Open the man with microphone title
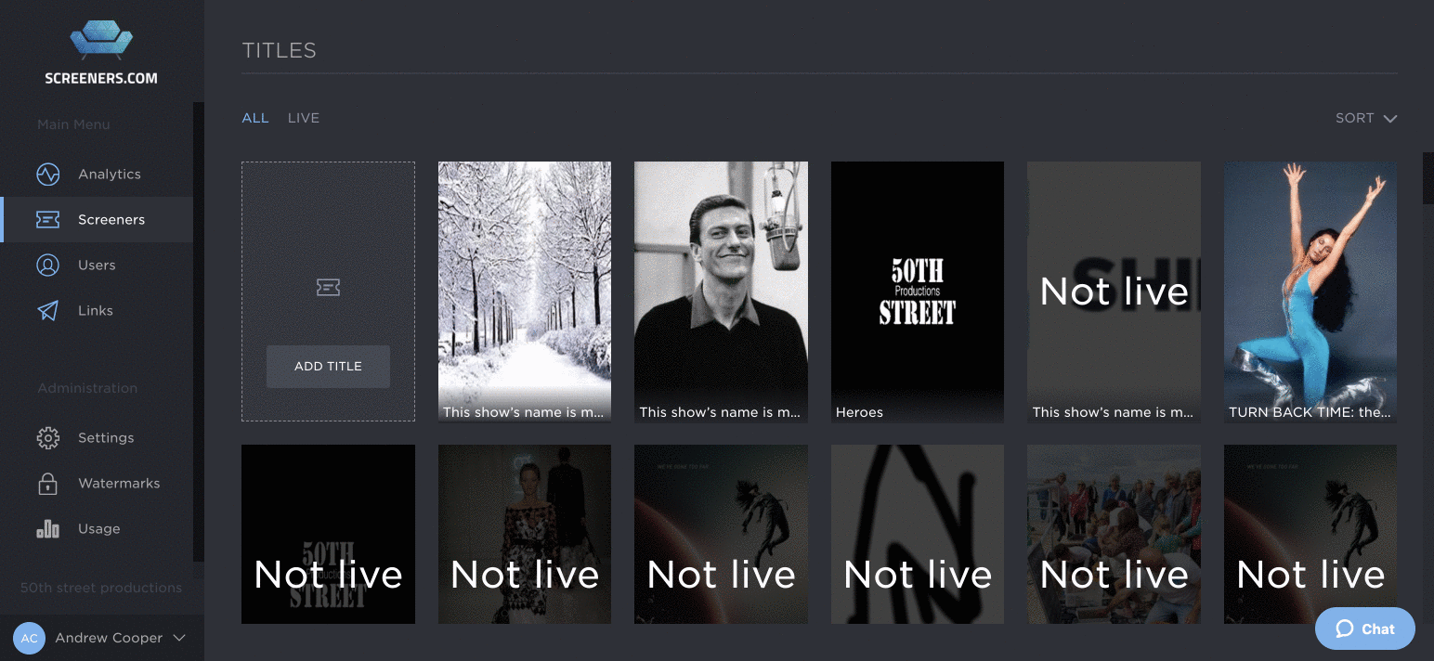 [x=721, y=292]
